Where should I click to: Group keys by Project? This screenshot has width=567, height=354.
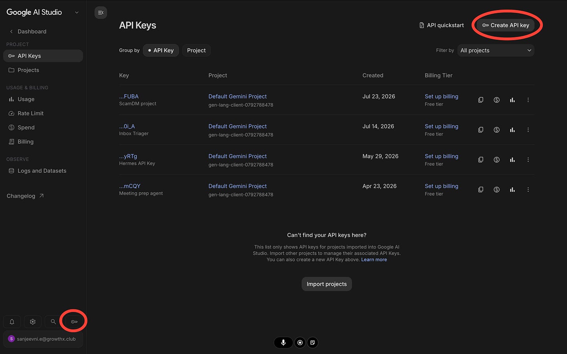196,51
